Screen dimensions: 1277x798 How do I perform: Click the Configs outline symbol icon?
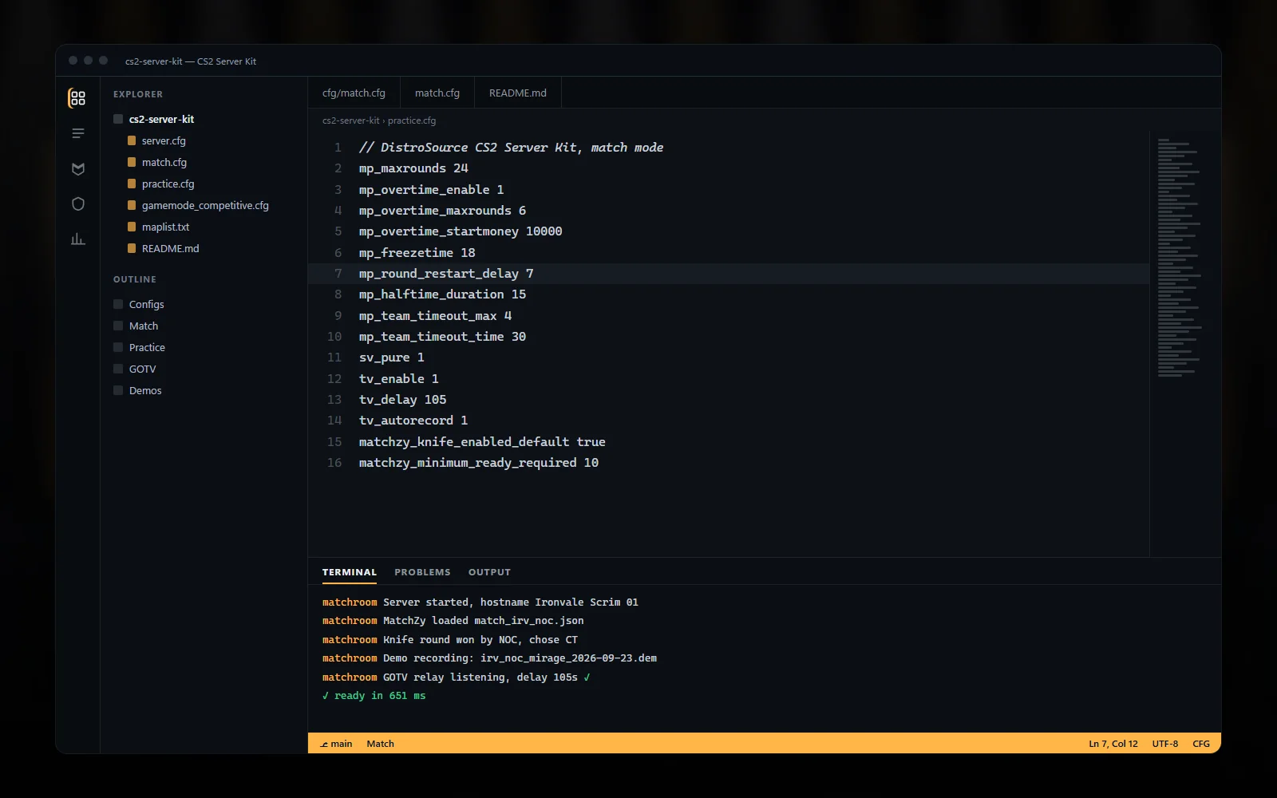tap(118, 304)
